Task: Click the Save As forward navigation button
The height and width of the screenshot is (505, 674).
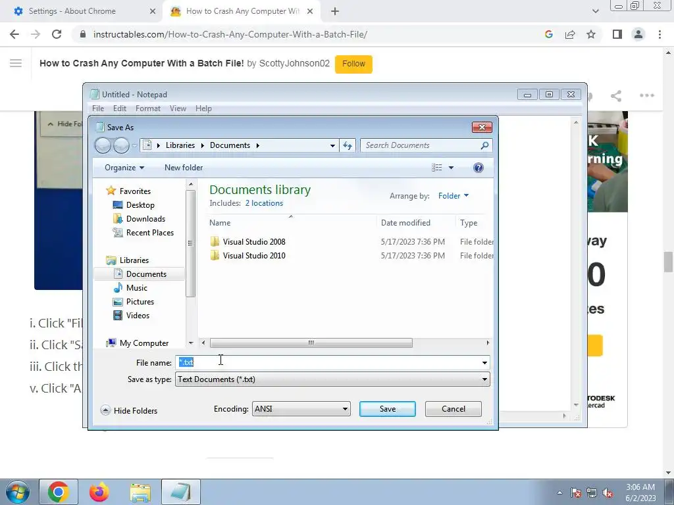Action: pos(121,145)
